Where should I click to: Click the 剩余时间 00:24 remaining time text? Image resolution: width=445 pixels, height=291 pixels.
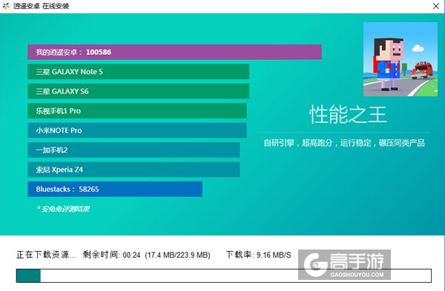click(111, 255)
